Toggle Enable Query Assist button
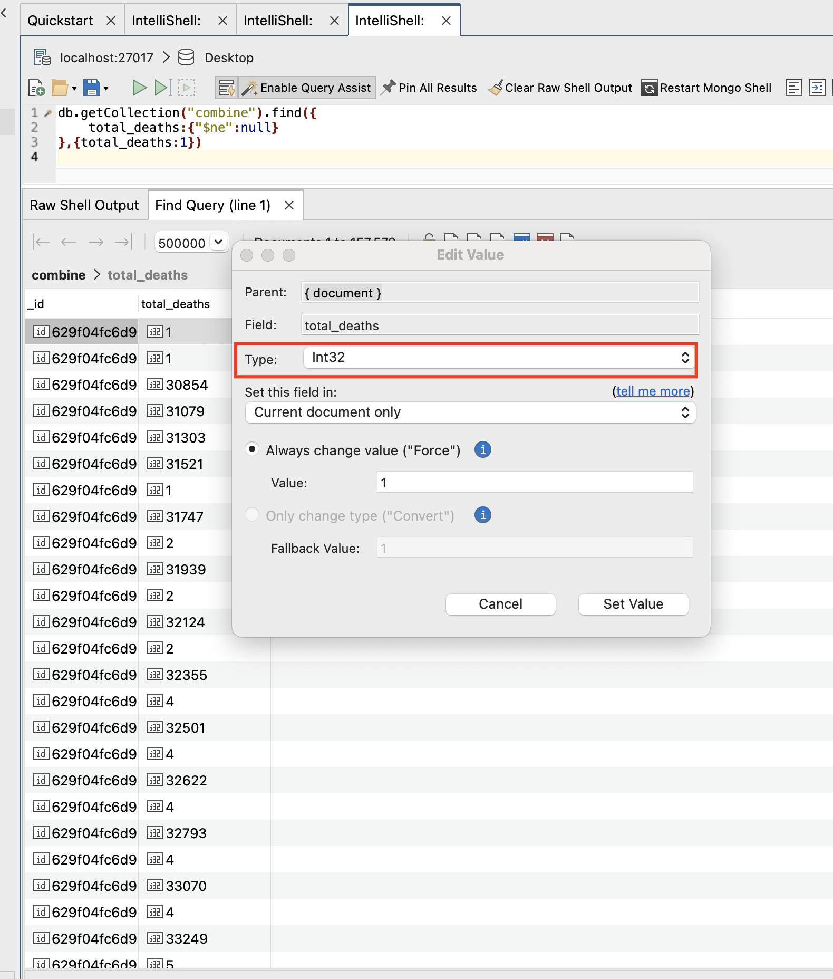This screenshot has width=833, height=979. (307, 88)
